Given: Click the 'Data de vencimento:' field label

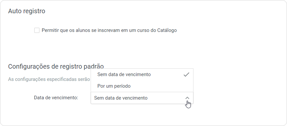Looking at the screenshot, I should click(x=56, y=98).
